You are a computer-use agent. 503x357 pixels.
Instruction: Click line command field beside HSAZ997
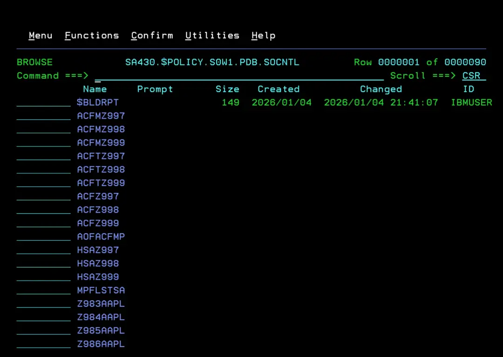[44, 250]
